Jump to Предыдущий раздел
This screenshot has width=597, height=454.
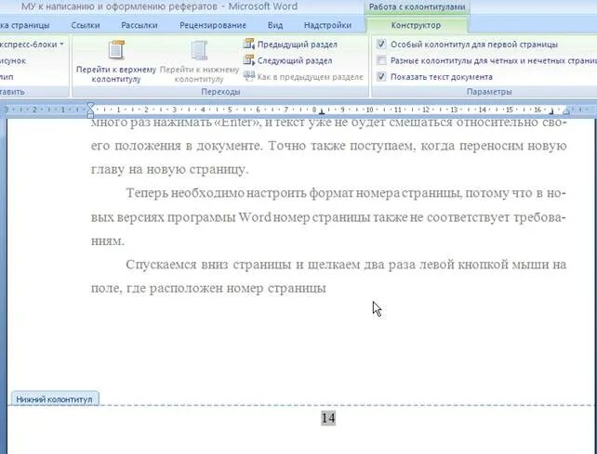[290, 45]
